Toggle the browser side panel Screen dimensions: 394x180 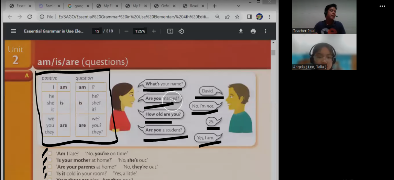pos(249,17)
